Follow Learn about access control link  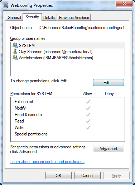47,162
